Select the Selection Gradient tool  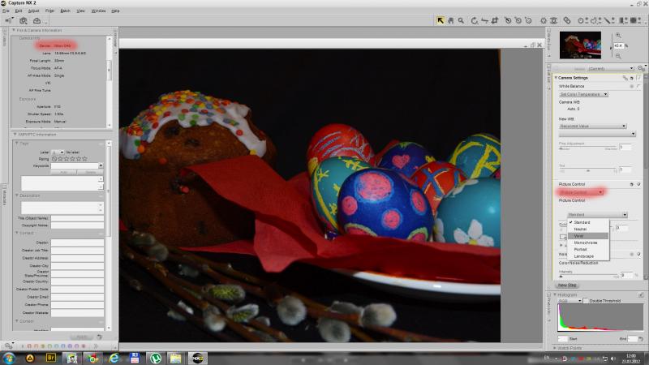tap(623, 20)
